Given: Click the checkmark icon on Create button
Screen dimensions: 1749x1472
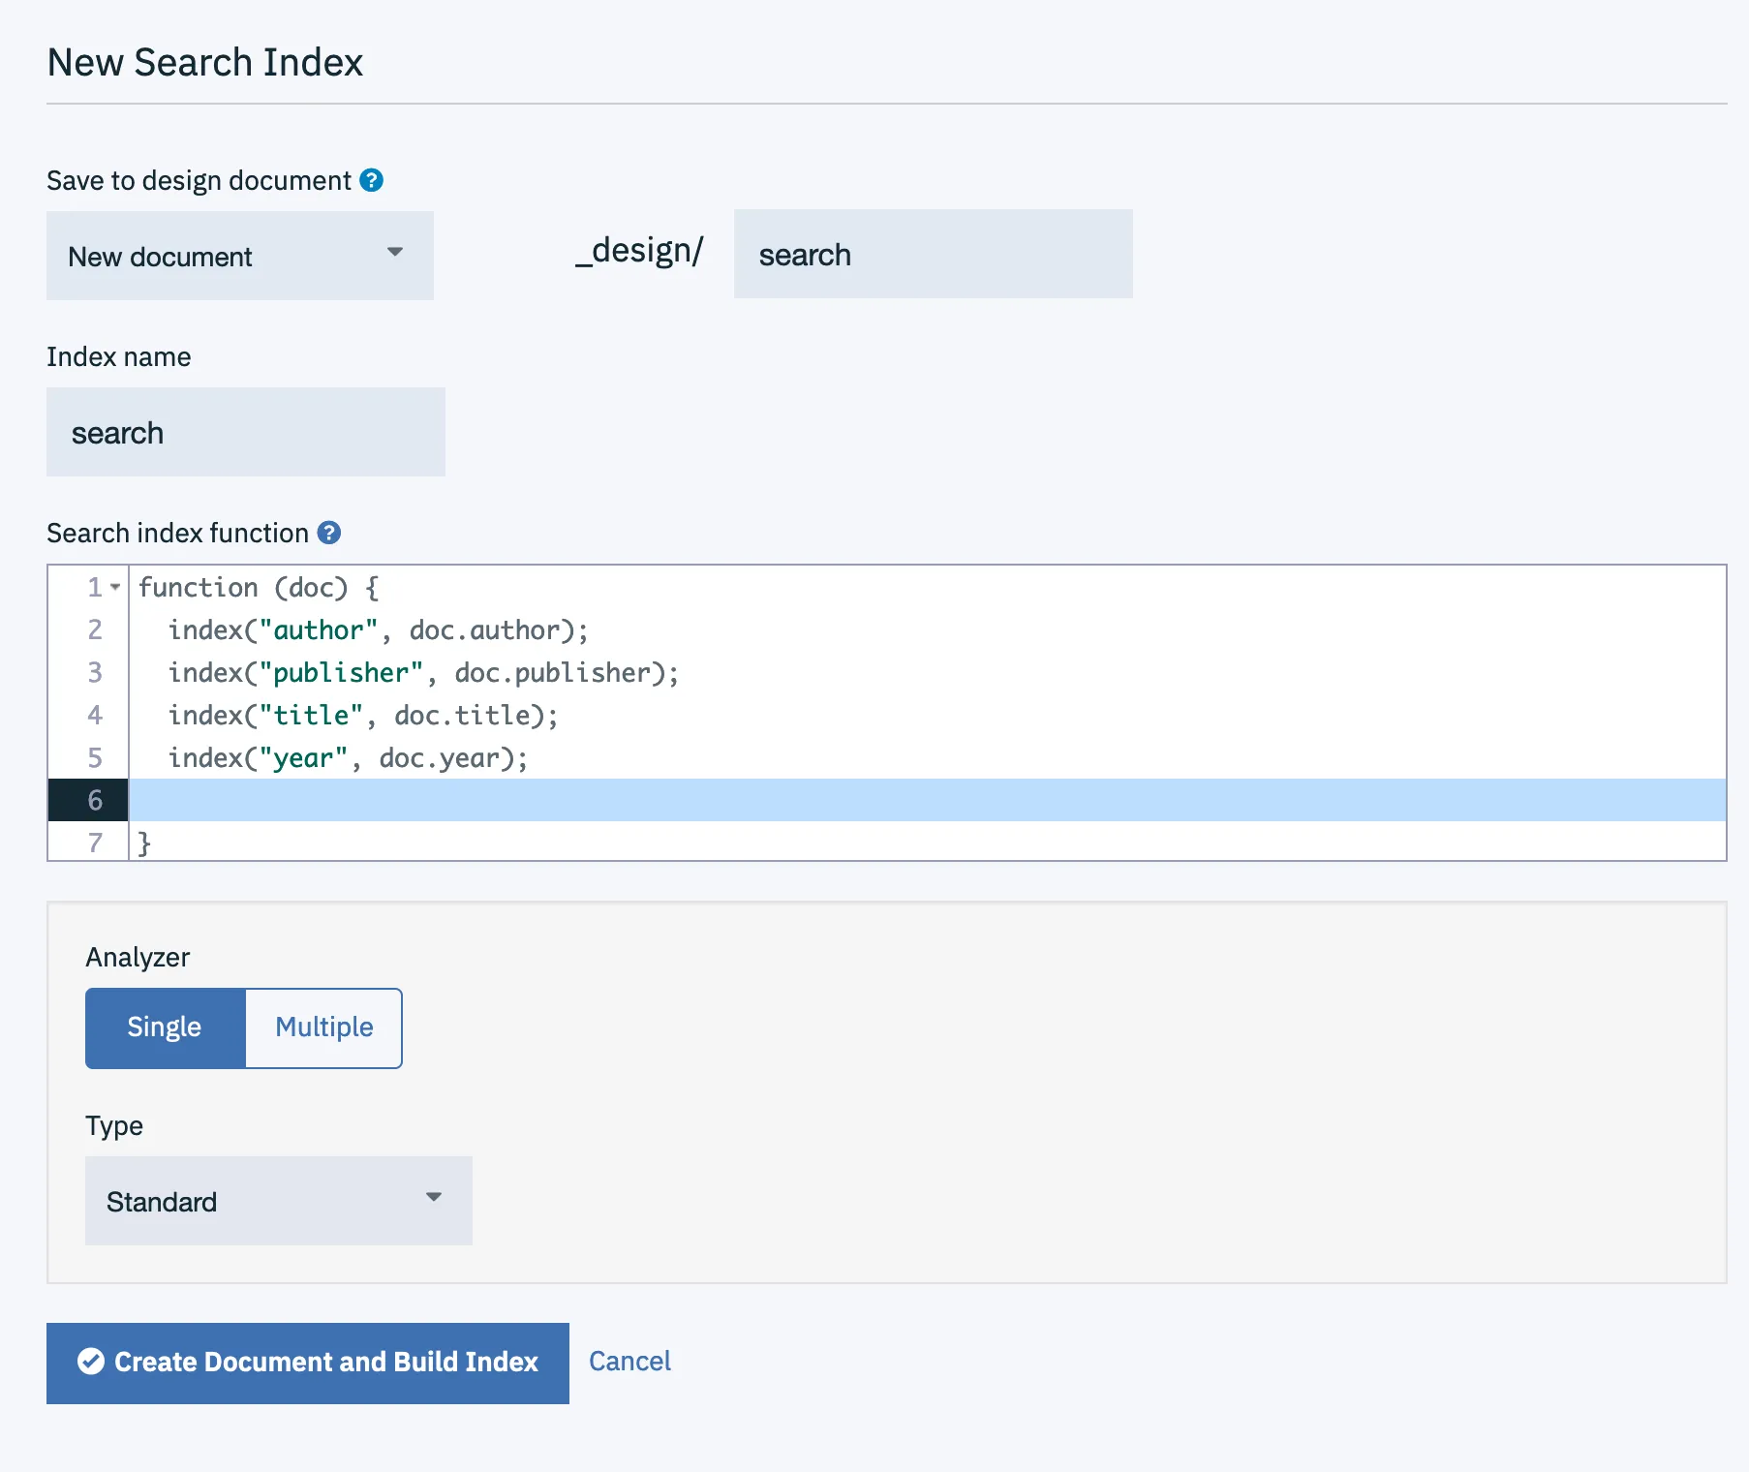Looking at the screenshot, I should point(91,1362).
